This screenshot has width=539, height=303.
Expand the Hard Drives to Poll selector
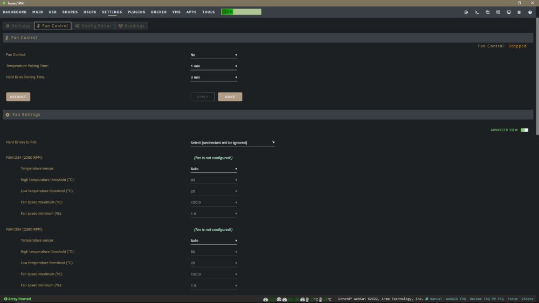[233, 143]
